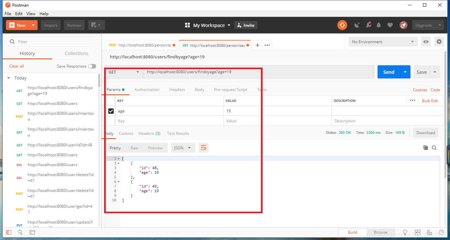This screenshot has width=450, height=240.
Task: Click the history Filter search field
Action: [52, 42]
